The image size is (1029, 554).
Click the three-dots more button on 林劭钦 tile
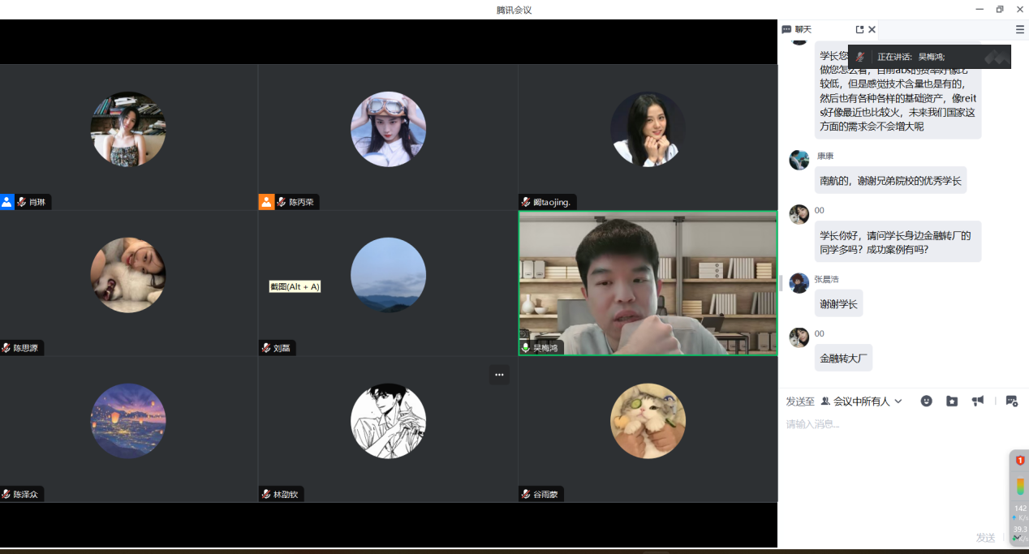click(x=499, y=375)
